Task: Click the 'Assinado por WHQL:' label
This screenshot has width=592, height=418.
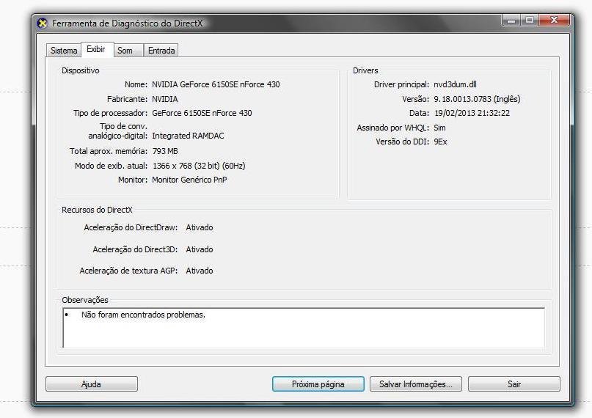Action: [392, 128]
